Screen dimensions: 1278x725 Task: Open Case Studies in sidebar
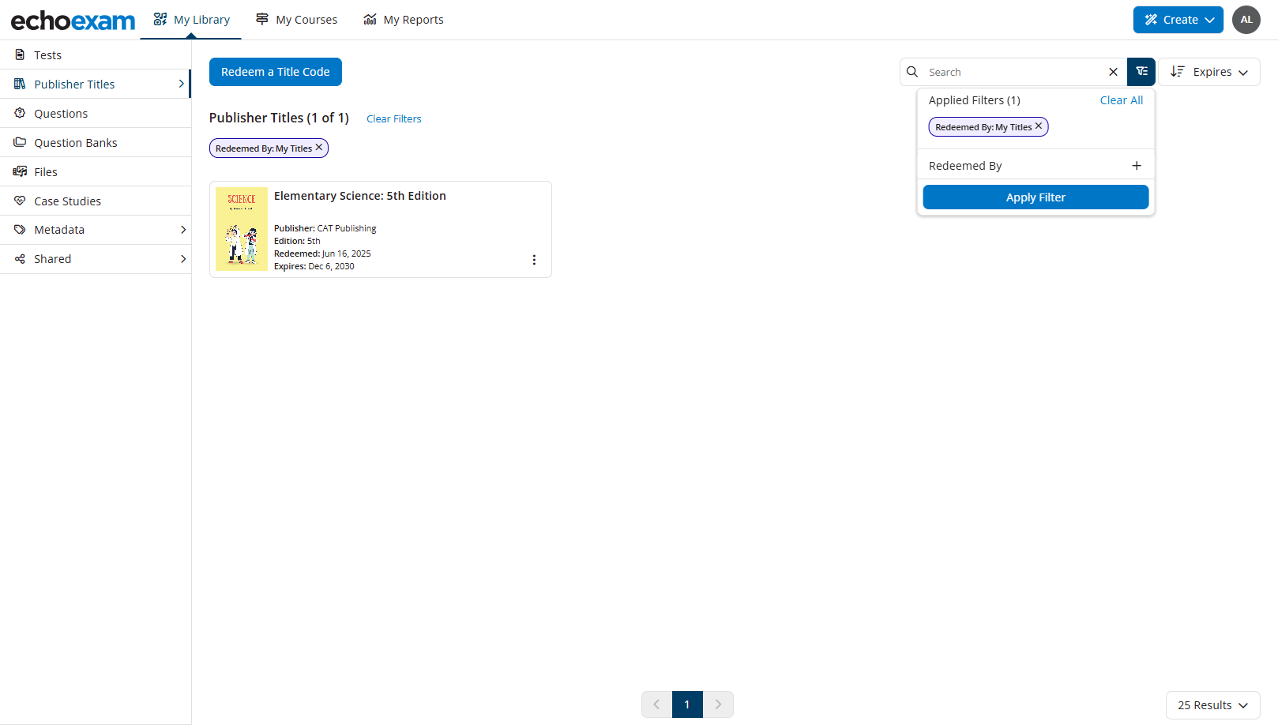[x=96, y=201]
